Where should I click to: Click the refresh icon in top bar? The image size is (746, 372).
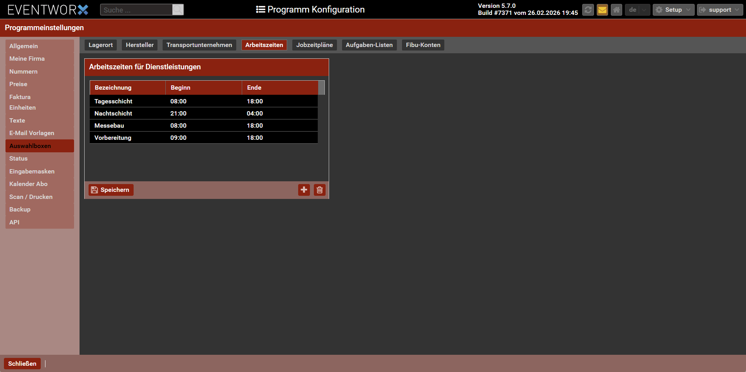click(588, 10)
